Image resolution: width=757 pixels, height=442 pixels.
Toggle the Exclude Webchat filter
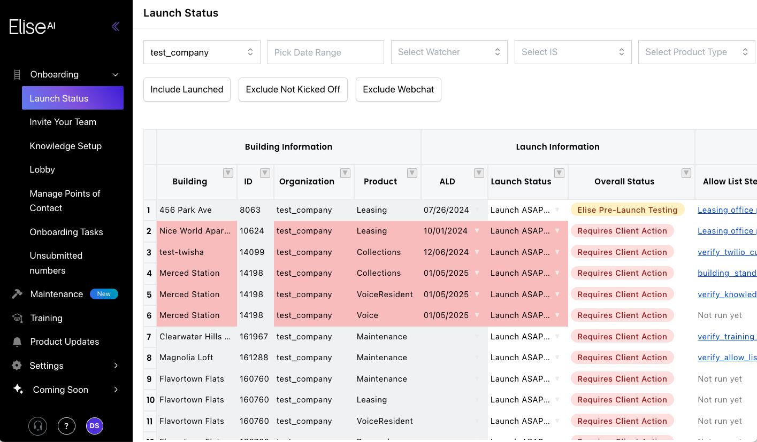point(399,89)
